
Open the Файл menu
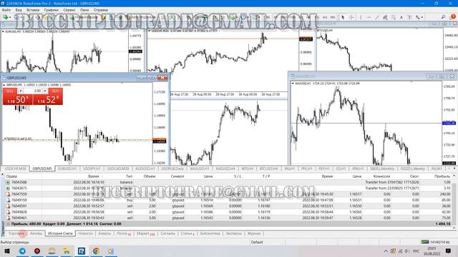(x=6, y=10)
